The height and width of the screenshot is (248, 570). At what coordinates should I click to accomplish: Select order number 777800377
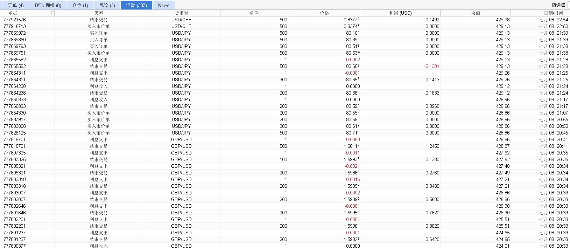(x=15, y=246)
